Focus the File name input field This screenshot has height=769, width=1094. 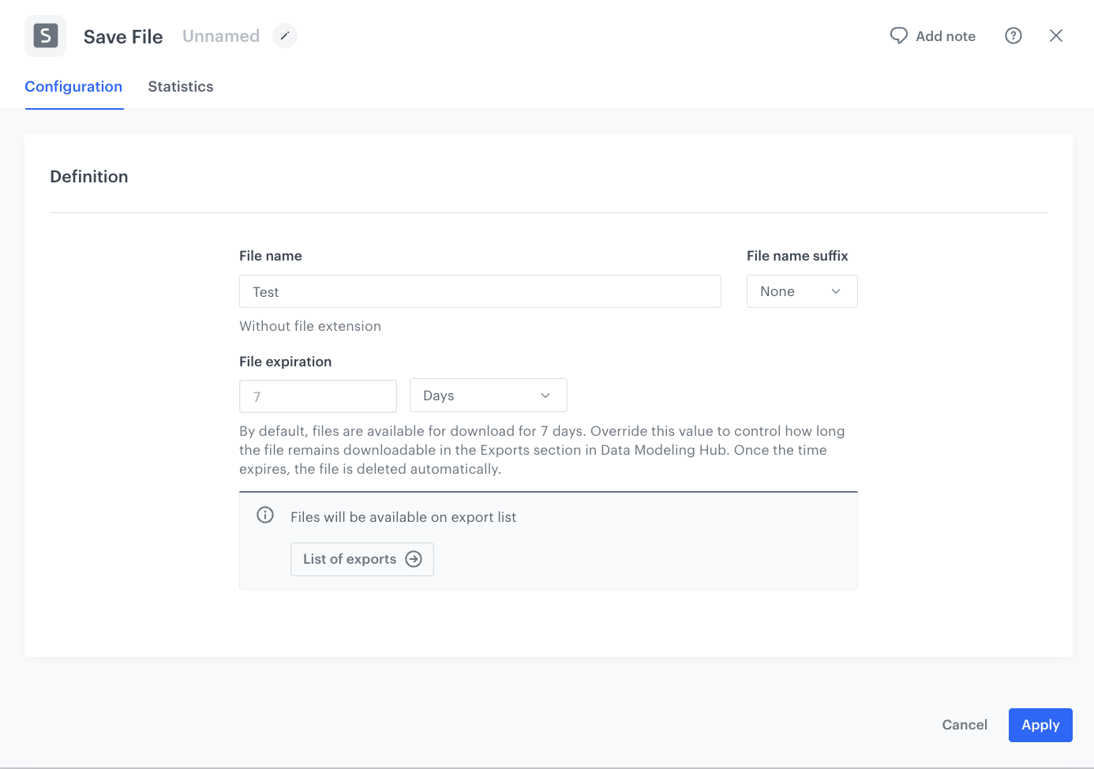[x=480, y=291]
